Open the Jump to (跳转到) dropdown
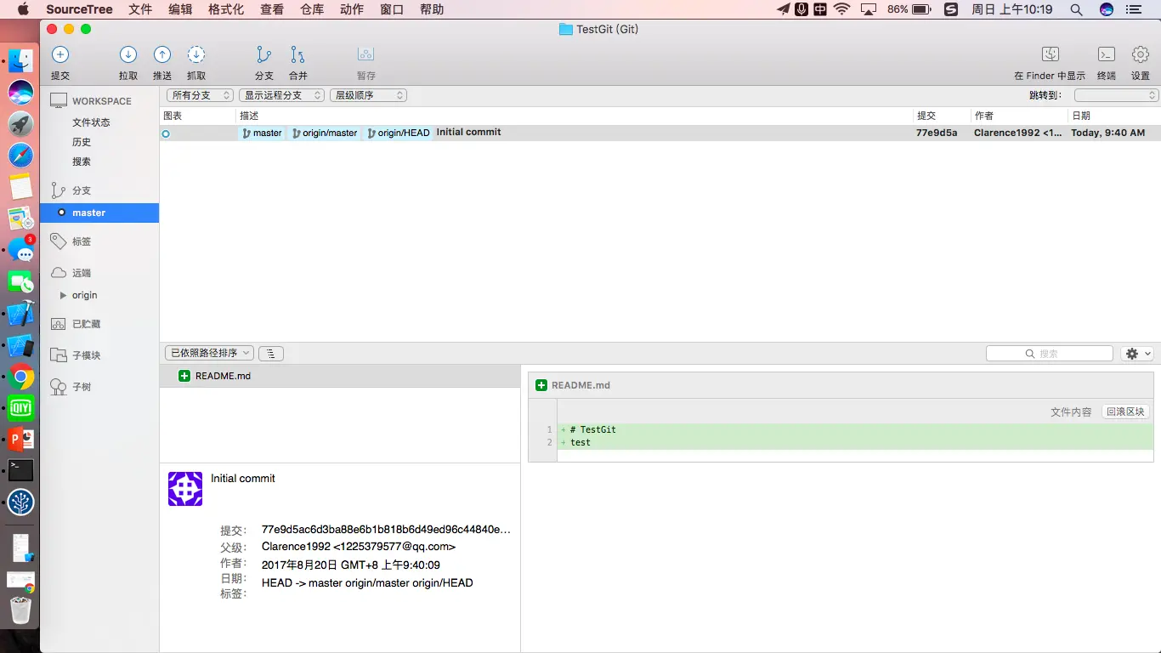This screenshot has height=653, width=1161. 1117,95
